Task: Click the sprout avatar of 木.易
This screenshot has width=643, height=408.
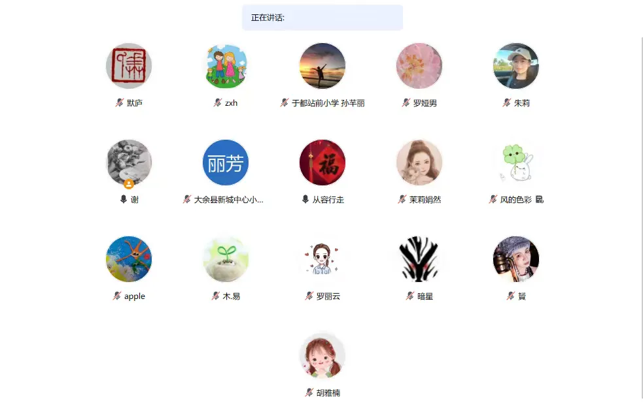Action: pyautogui.click(x=226, y=259)
